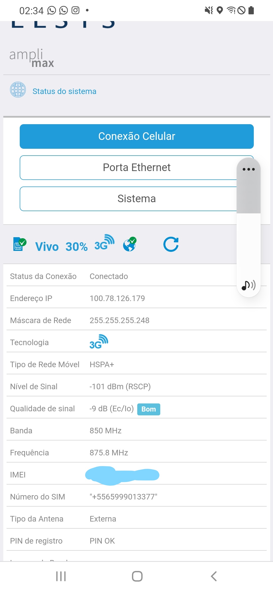Open the recent apps button

61,576
